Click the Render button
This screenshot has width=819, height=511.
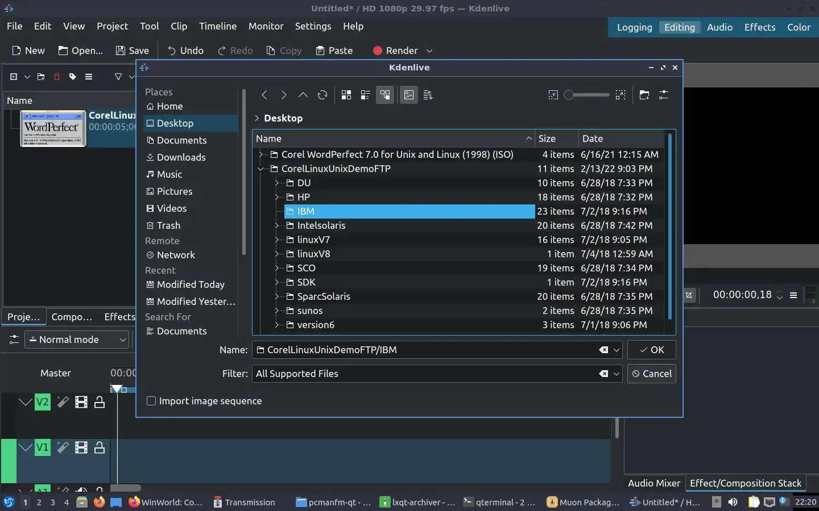click(395, 51)
